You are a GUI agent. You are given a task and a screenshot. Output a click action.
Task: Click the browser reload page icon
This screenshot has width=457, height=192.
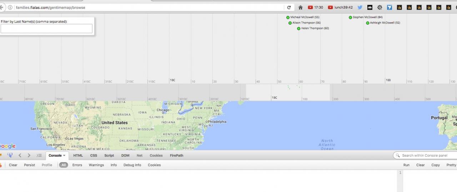click(289, 7)
